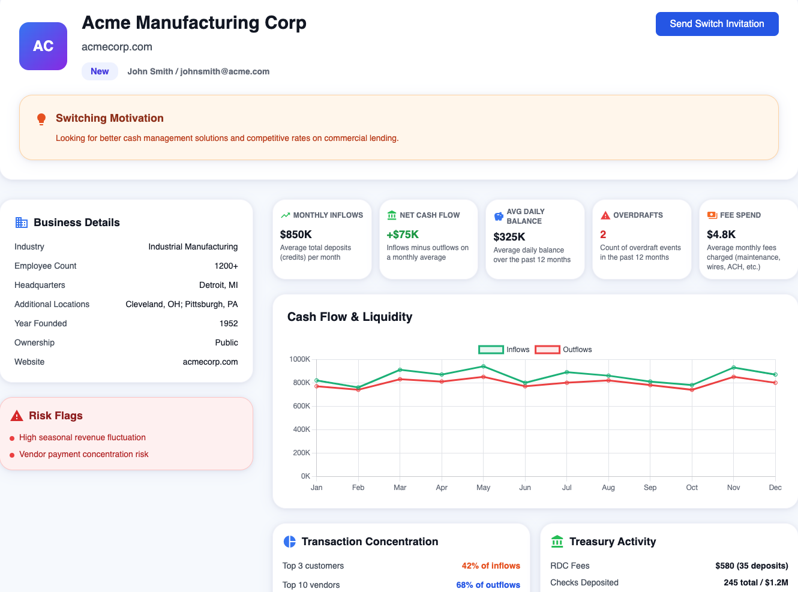Click the AC company logo avatar
The width and height of the screenshot is (798, 592).
click(43, 46)
